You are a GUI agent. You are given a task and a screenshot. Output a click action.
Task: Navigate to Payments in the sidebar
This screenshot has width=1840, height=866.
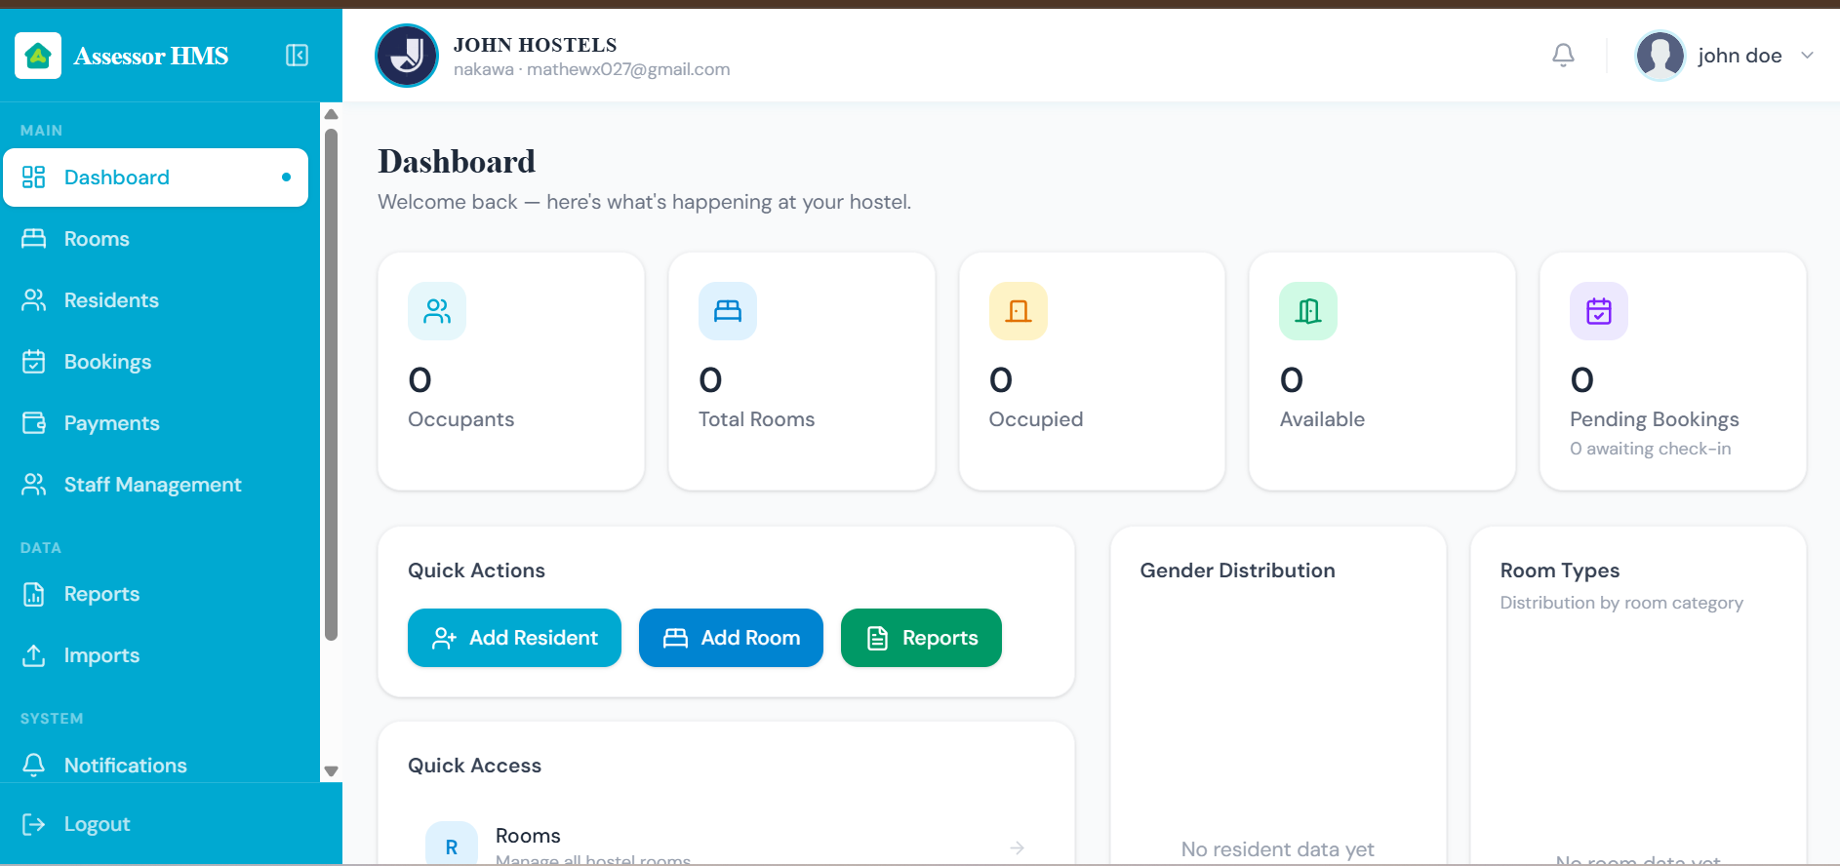tap(156, 423)
